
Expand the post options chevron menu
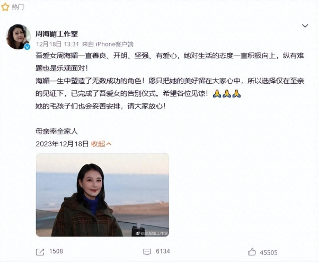(x=305, y=26)
